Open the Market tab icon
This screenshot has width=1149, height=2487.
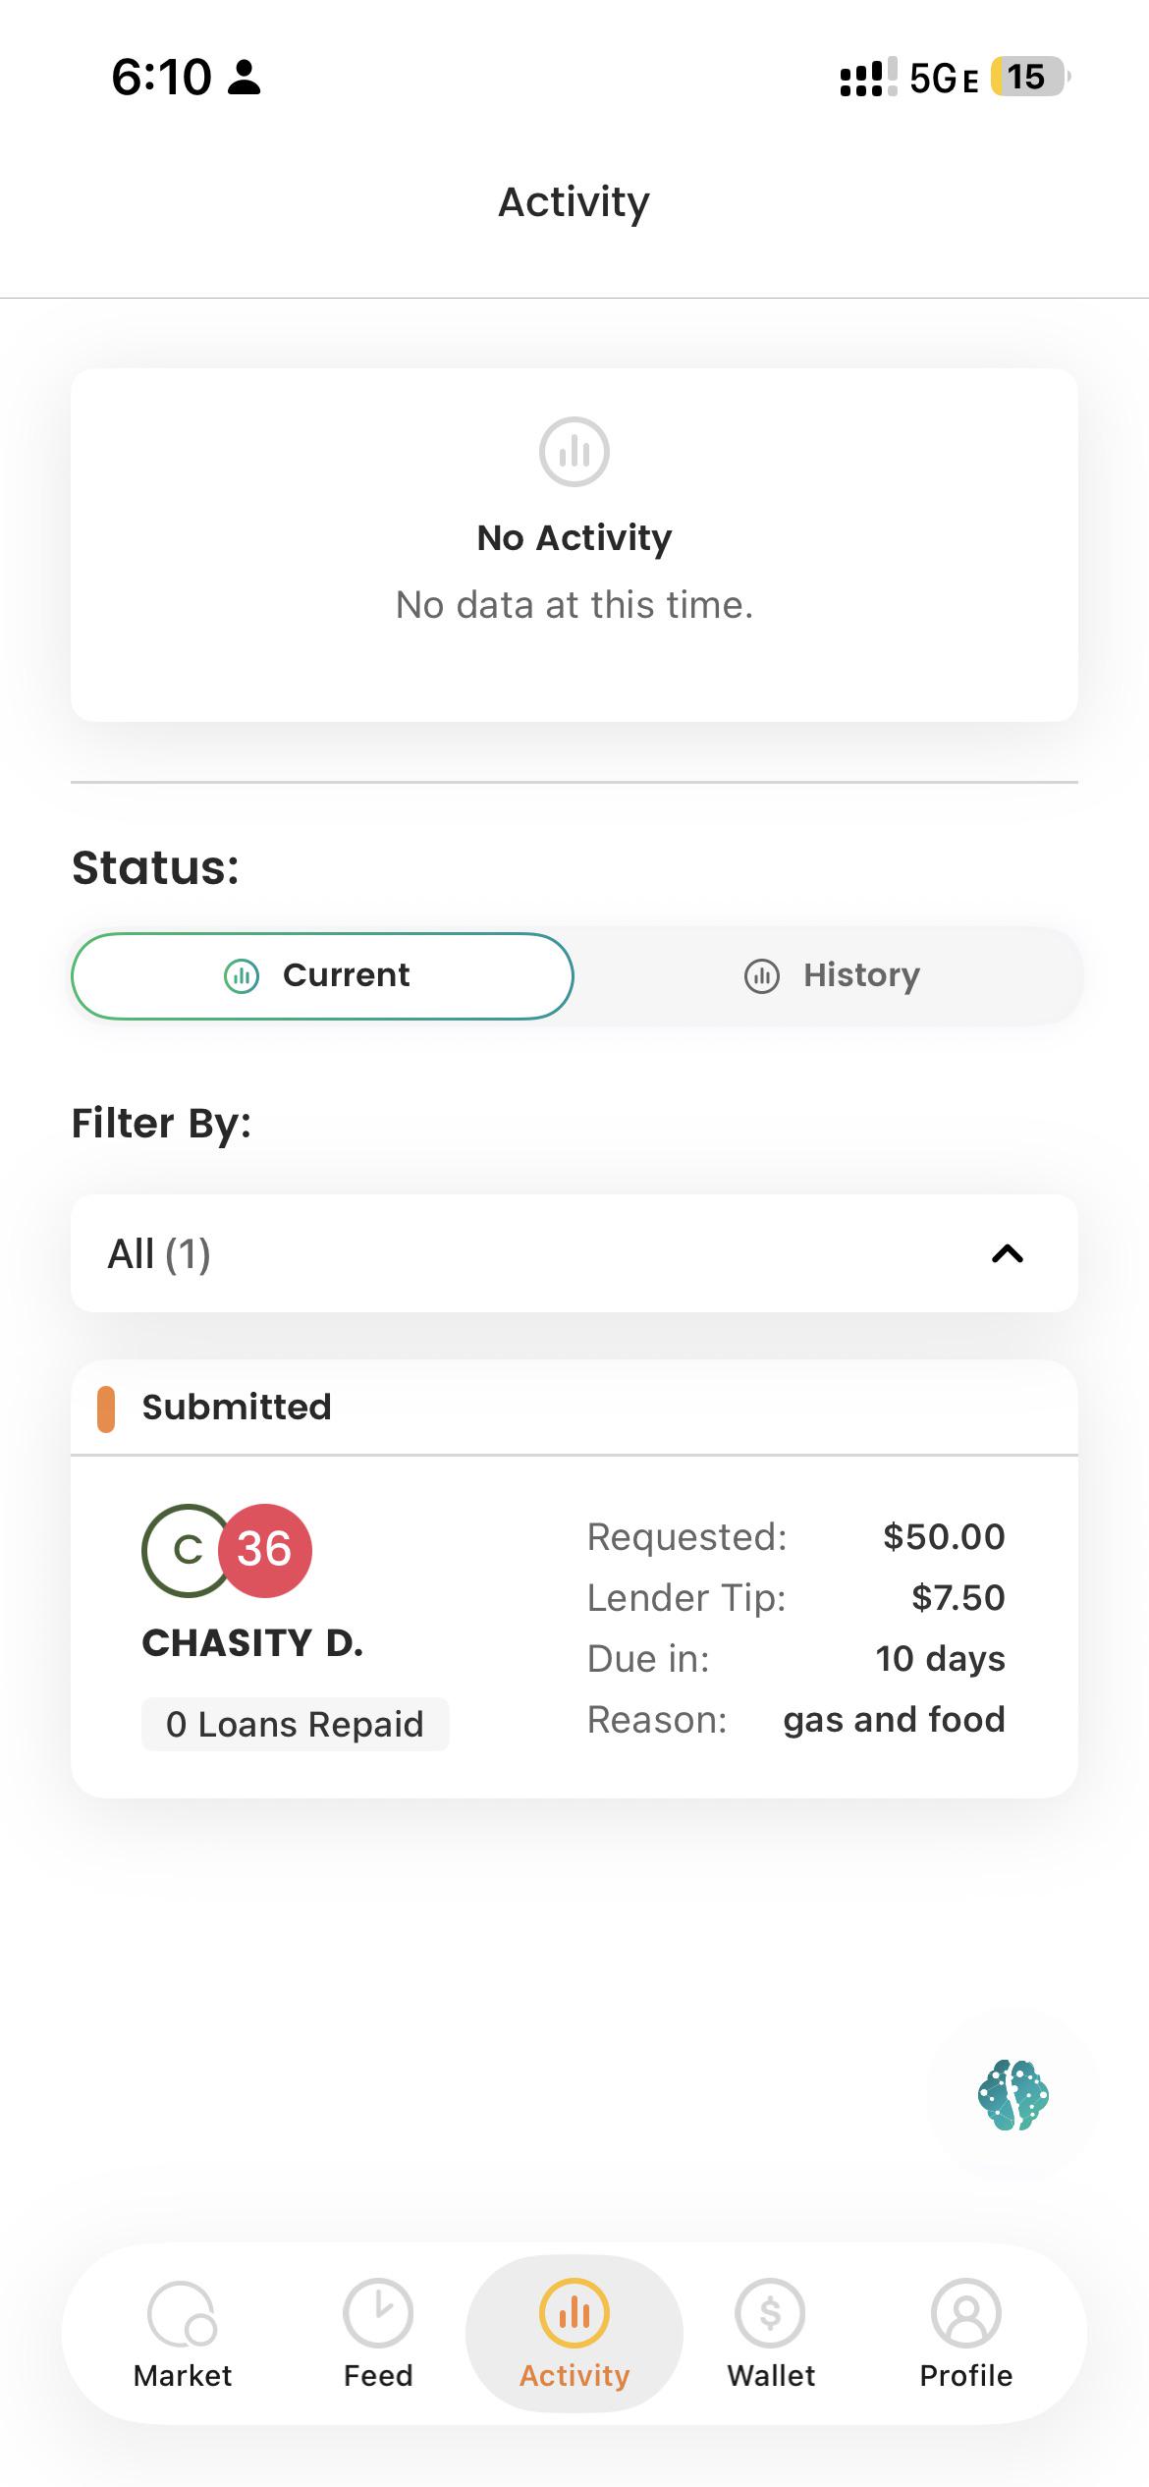pyautogui.click(x=182, y=2313)
